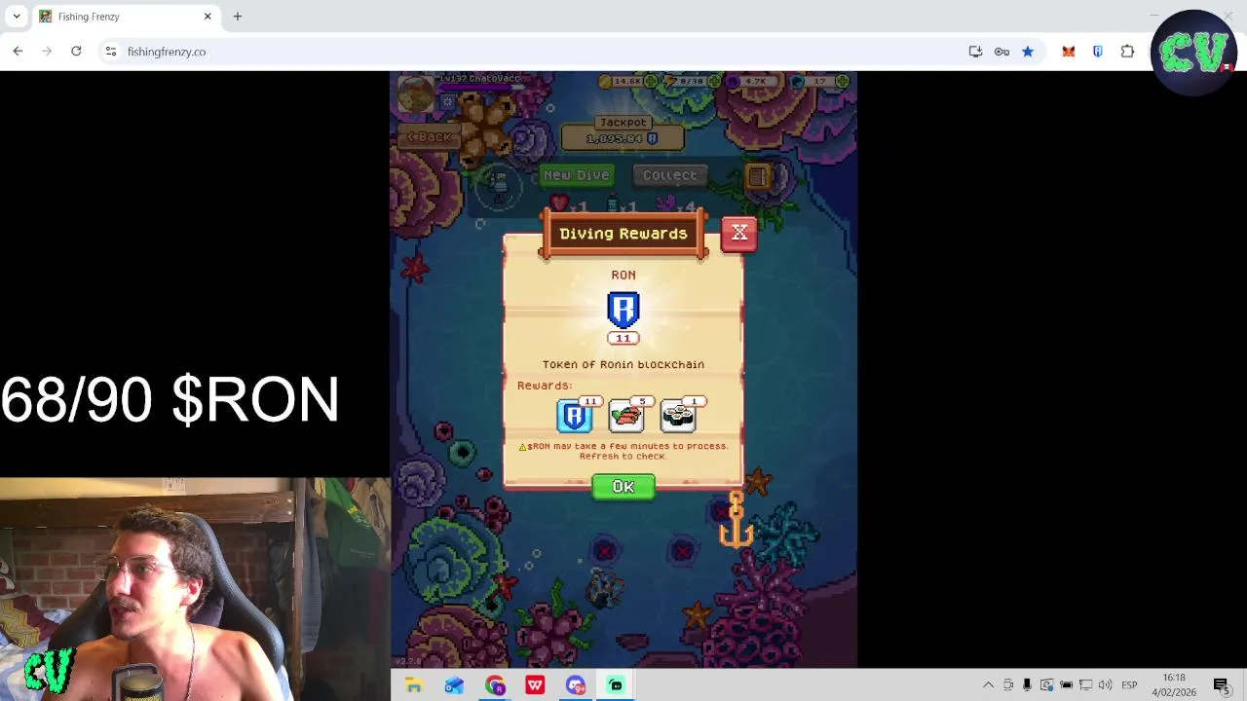Screen dimensions: 1247x701
Task: Confirm rewards with the OK button
Action: pos(623,487)
